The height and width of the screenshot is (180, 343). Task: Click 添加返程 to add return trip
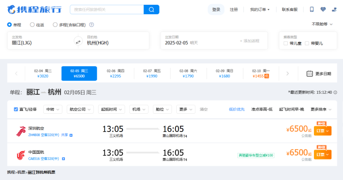point(250,41)
